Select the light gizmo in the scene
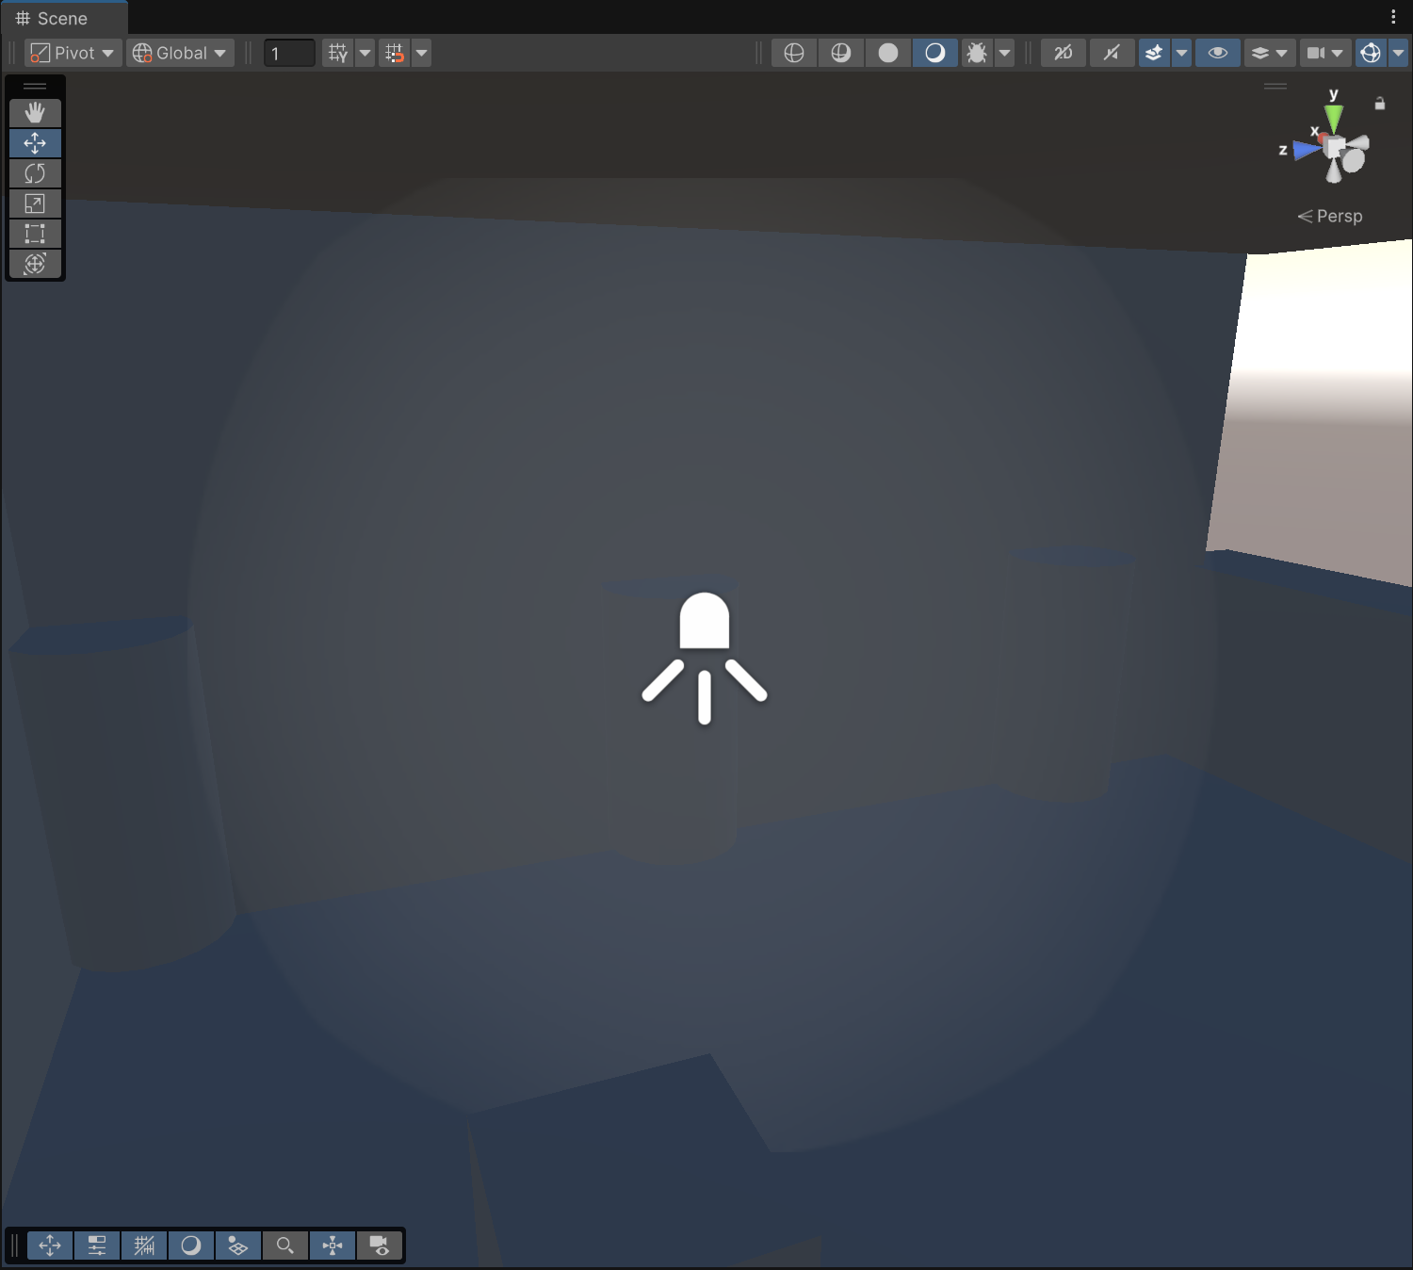This screenshot has width=1413, height=1270. pyautogui.click(x=705, y=658)
